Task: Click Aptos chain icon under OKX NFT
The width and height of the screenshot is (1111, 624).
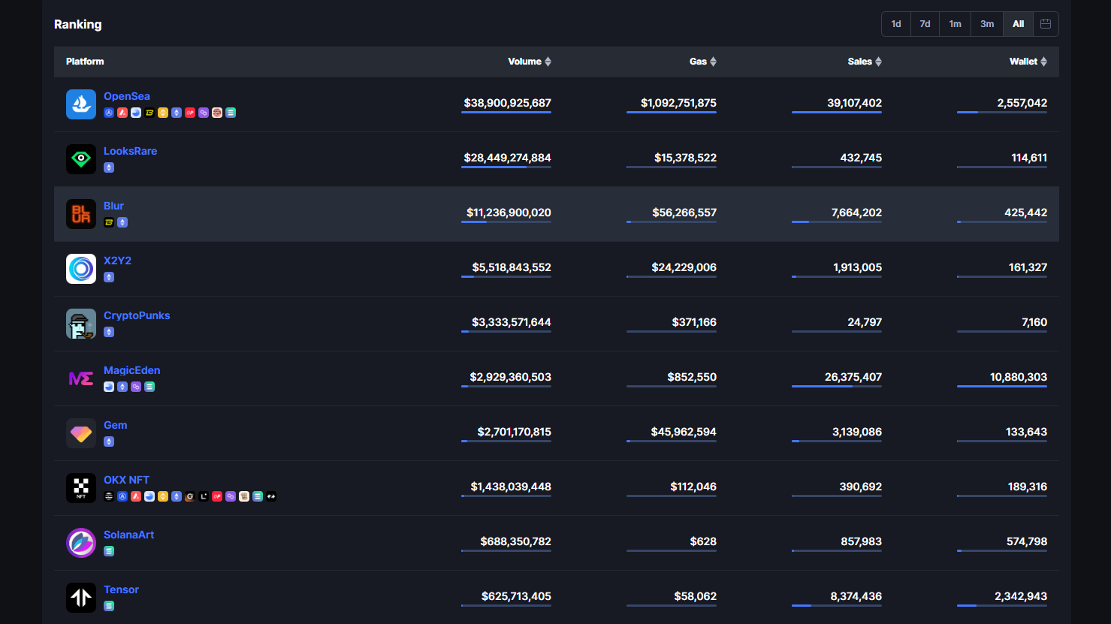Action: pos(109,496)
